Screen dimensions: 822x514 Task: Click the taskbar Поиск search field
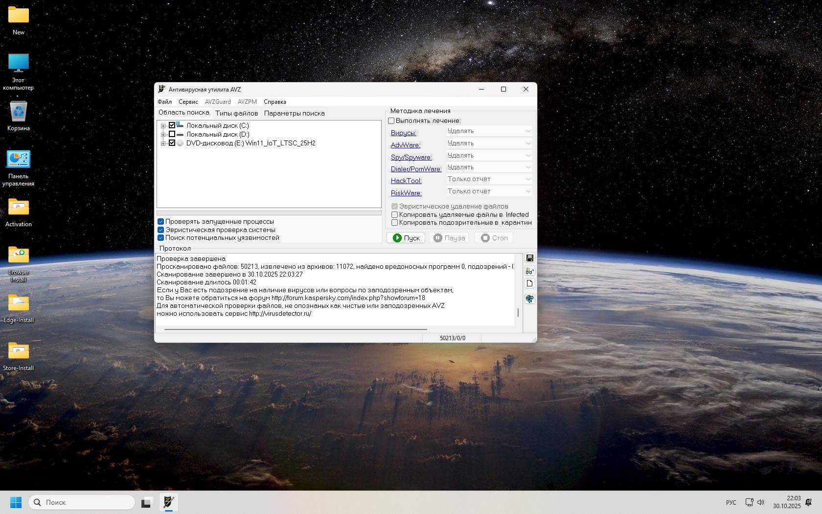pyautogui.click(x=82, y=502)
